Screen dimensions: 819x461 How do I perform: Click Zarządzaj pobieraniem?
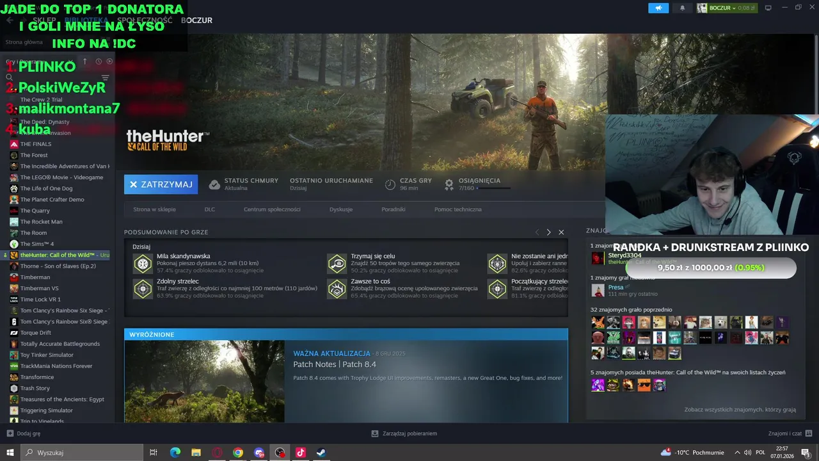coord(404,433)
